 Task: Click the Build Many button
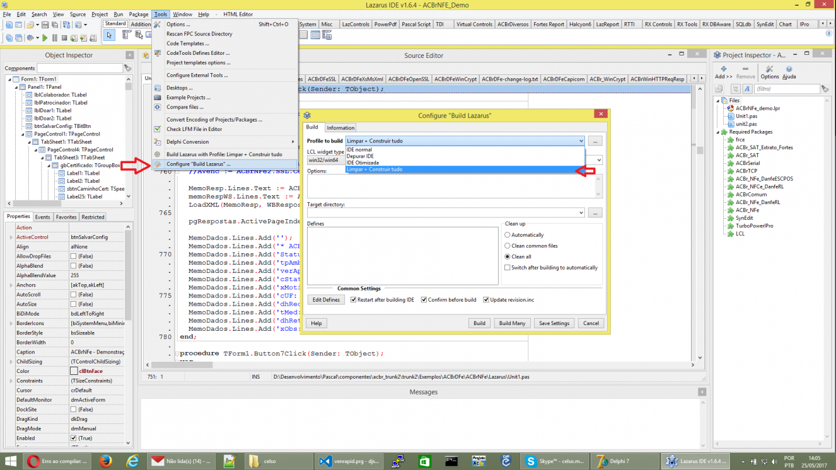[512, 323]
